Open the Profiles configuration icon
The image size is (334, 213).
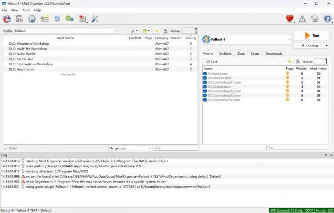click(44, 19)
